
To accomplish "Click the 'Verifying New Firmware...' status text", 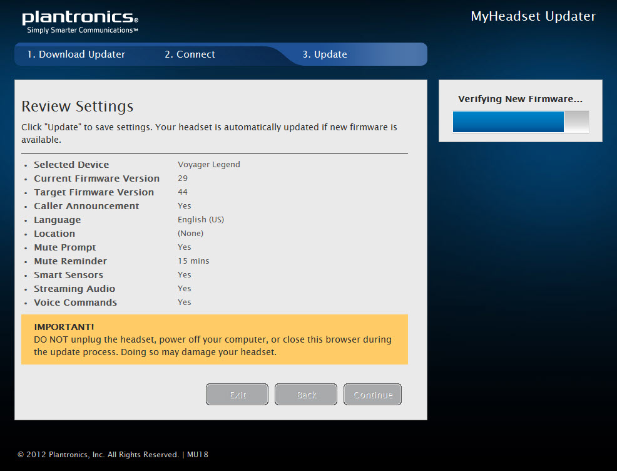I will coord(520,99).
